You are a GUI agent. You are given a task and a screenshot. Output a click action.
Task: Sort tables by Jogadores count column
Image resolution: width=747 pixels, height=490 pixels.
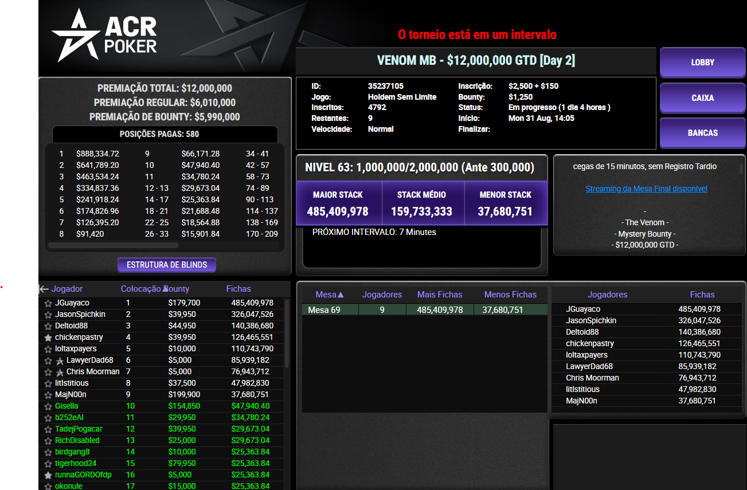382,295
